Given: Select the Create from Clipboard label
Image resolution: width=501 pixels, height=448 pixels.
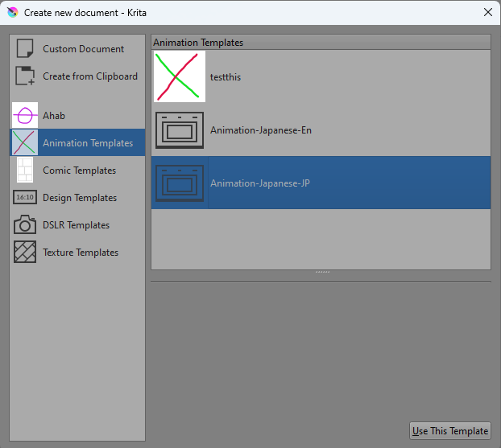Looking at the screenshot, I should 90,76.
